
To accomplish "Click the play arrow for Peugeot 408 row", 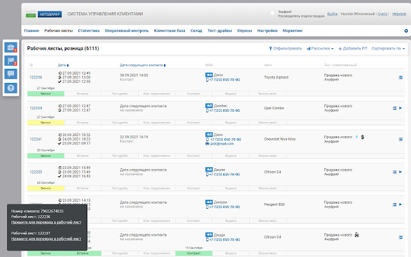I will (401, 204).
